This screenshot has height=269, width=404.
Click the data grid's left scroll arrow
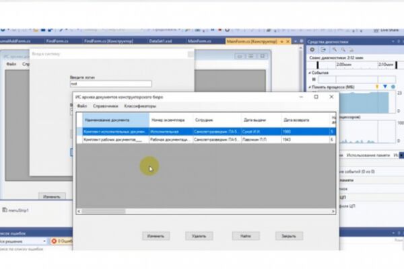[79, 211]
